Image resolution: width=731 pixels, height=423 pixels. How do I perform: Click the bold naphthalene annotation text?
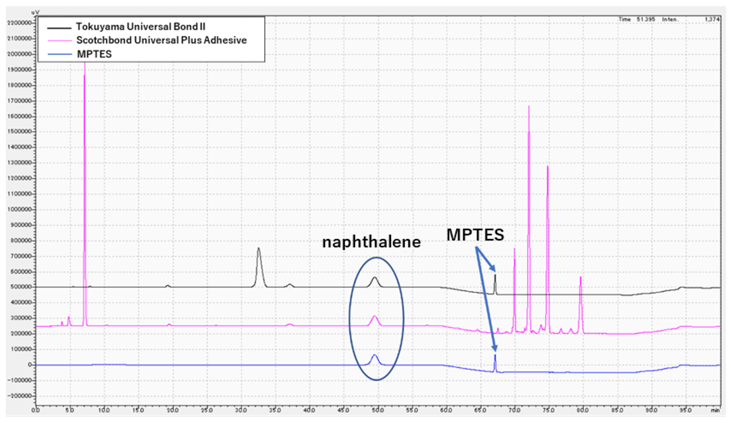(371, 242)
